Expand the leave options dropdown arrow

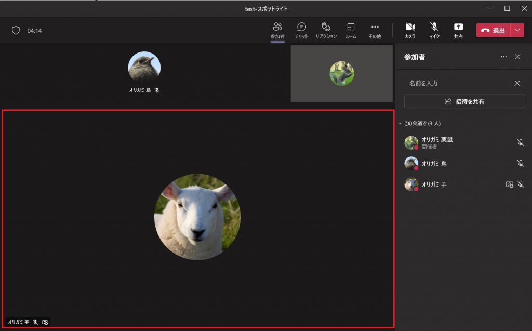coord(517,30)
